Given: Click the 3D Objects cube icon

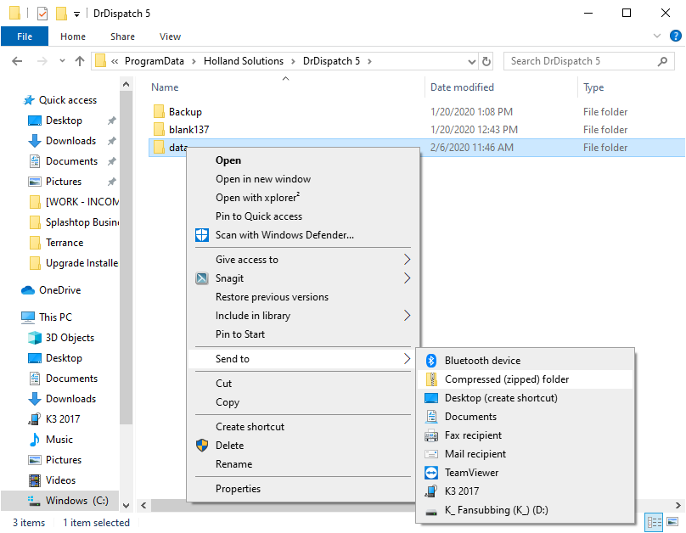Looking at the screenshot, I should pos(35,338).
